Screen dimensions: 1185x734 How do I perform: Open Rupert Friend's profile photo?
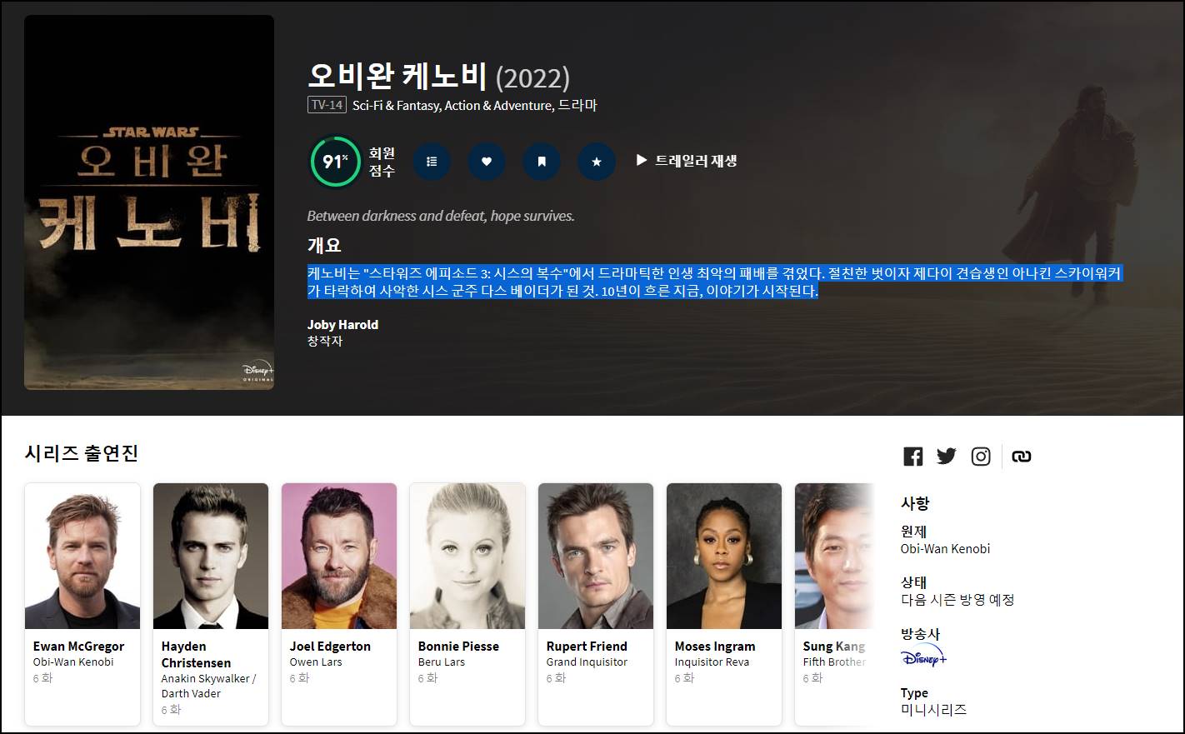tap(596, 556)
